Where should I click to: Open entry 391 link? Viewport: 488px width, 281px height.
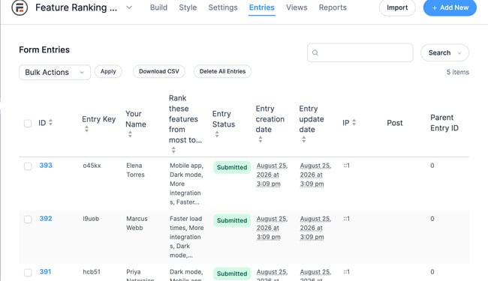pyautogui.click(x=45, y=272)
